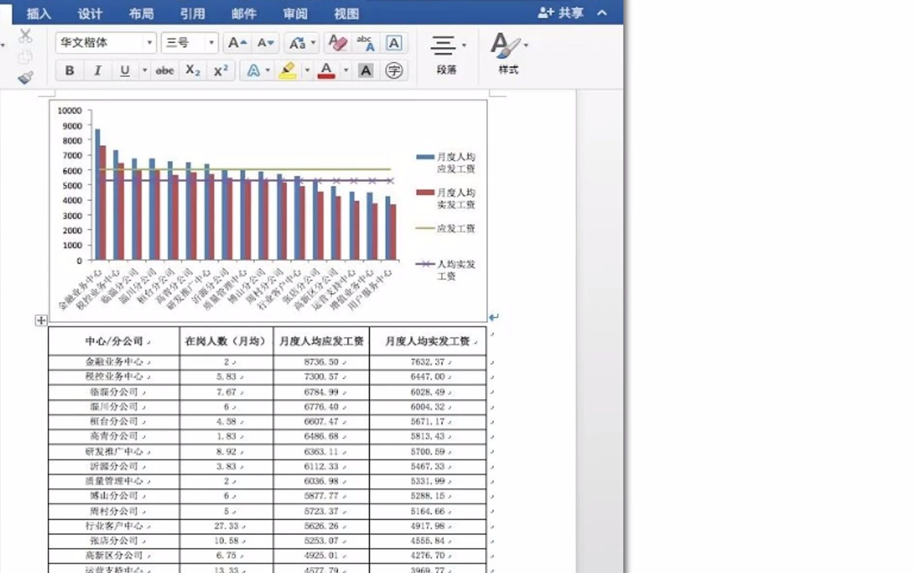Click cell value 7632.37
This screenshot has height=573, width=916.
(427, 362)
